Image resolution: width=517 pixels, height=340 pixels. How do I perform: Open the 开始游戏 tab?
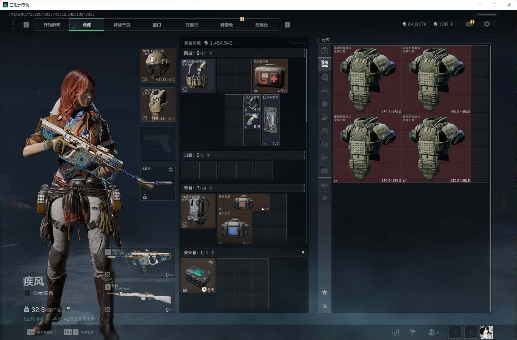tap(52, 25)
